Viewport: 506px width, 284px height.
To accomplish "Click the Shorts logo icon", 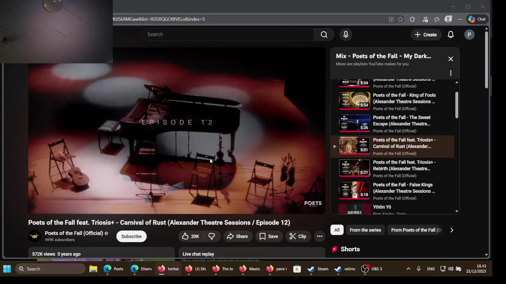I will click(x=334, y=249).
